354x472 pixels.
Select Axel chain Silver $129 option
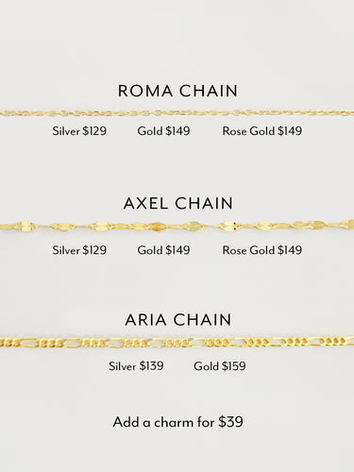tap(79, 250)
